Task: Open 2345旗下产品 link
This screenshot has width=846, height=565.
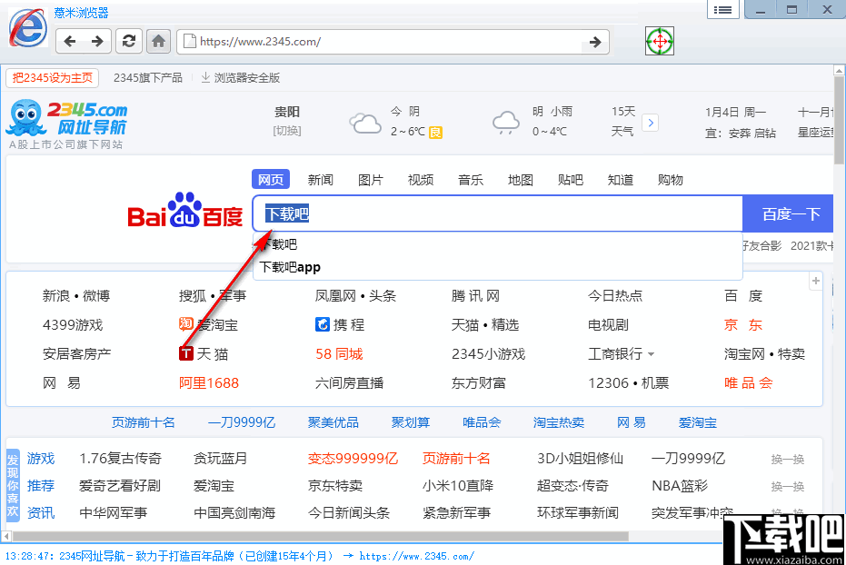Action: tap(148, 77)
